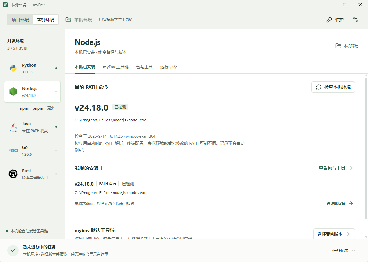368x262 pixels.
Task: Open the 本机已安装 tab
Action: [x=85, y=67]
